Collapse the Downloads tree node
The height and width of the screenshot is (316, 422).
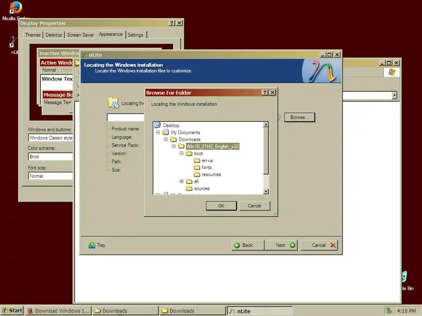pyautogui.click(x=166, y=139)
